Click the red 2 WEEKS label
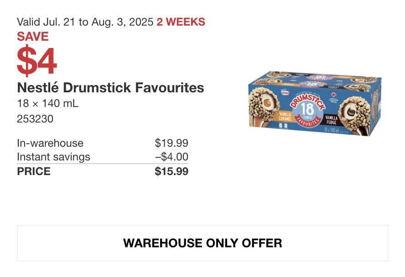 (181, 22)
